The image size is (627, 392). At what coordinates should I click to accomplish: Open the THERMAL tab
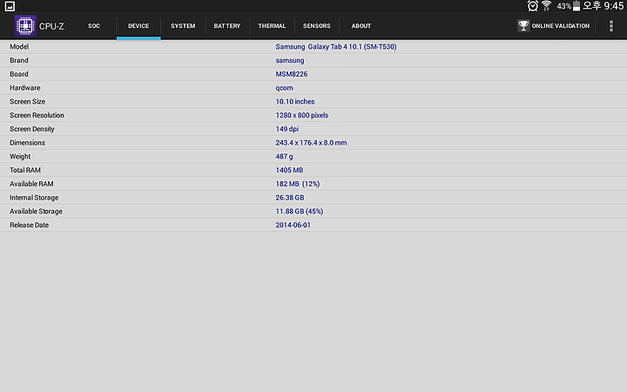272,26
